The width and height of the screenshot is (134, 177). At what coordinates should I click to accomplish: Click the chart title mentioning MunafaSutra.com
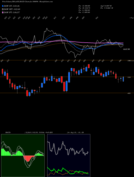(27, 2)
